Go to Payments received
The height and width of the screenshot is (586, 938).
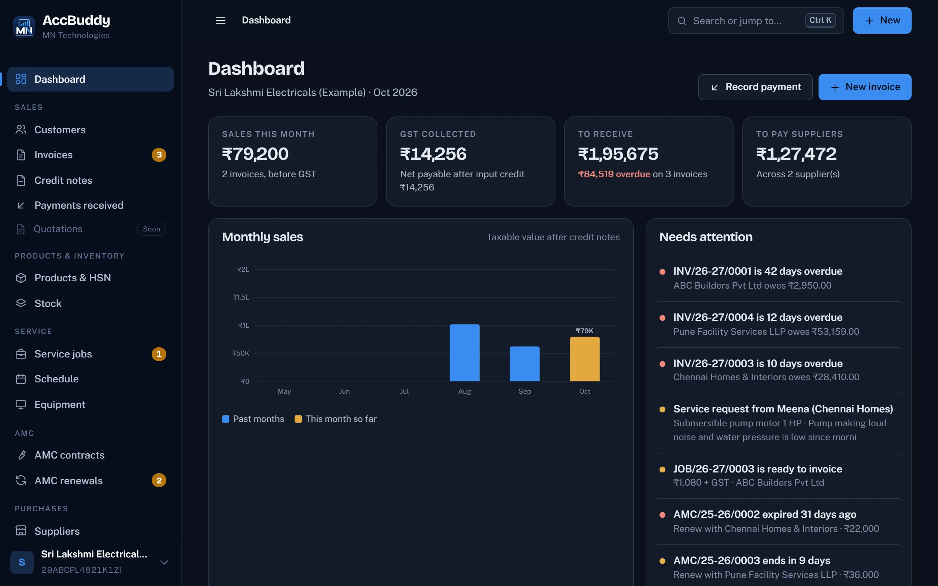click(x=90, y=205)
